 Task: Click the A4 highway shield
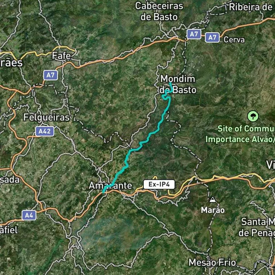pos(29,215)
